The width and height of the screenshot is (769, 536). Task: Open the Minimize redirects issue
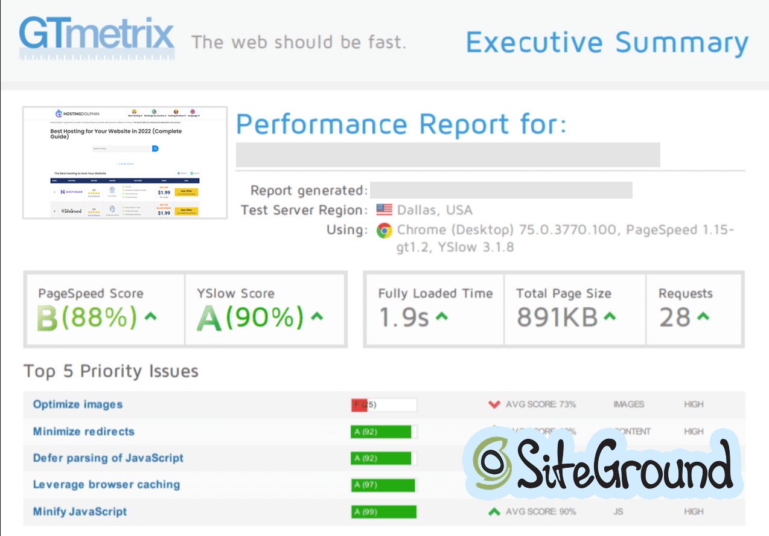[84, 432]
